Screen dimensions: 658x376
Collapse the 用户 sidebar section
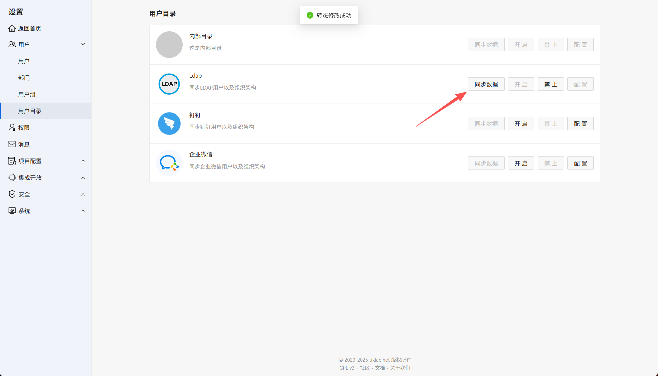tap(83, 44)
